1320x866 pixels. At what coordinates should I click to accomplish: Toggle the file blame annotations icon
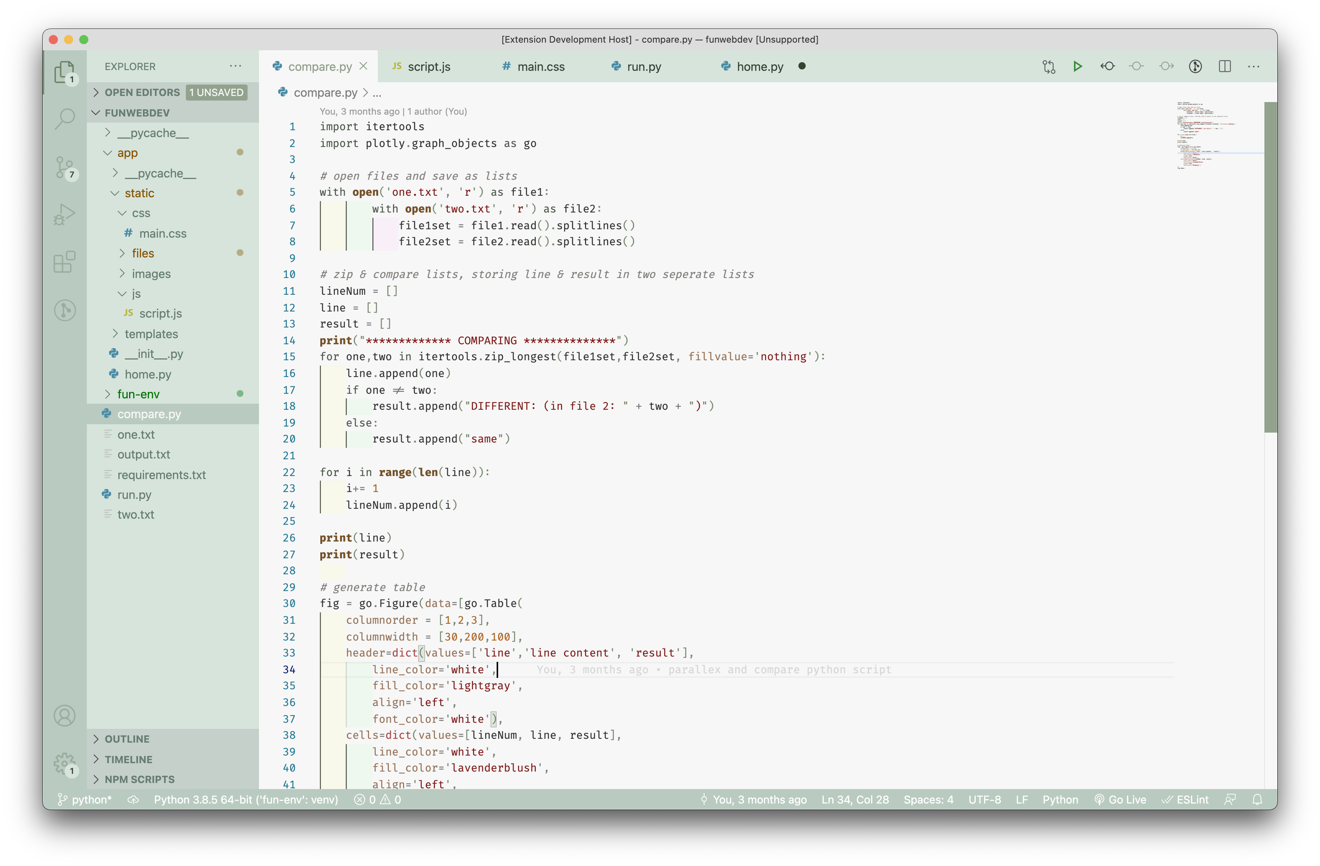coord(1195,67)
